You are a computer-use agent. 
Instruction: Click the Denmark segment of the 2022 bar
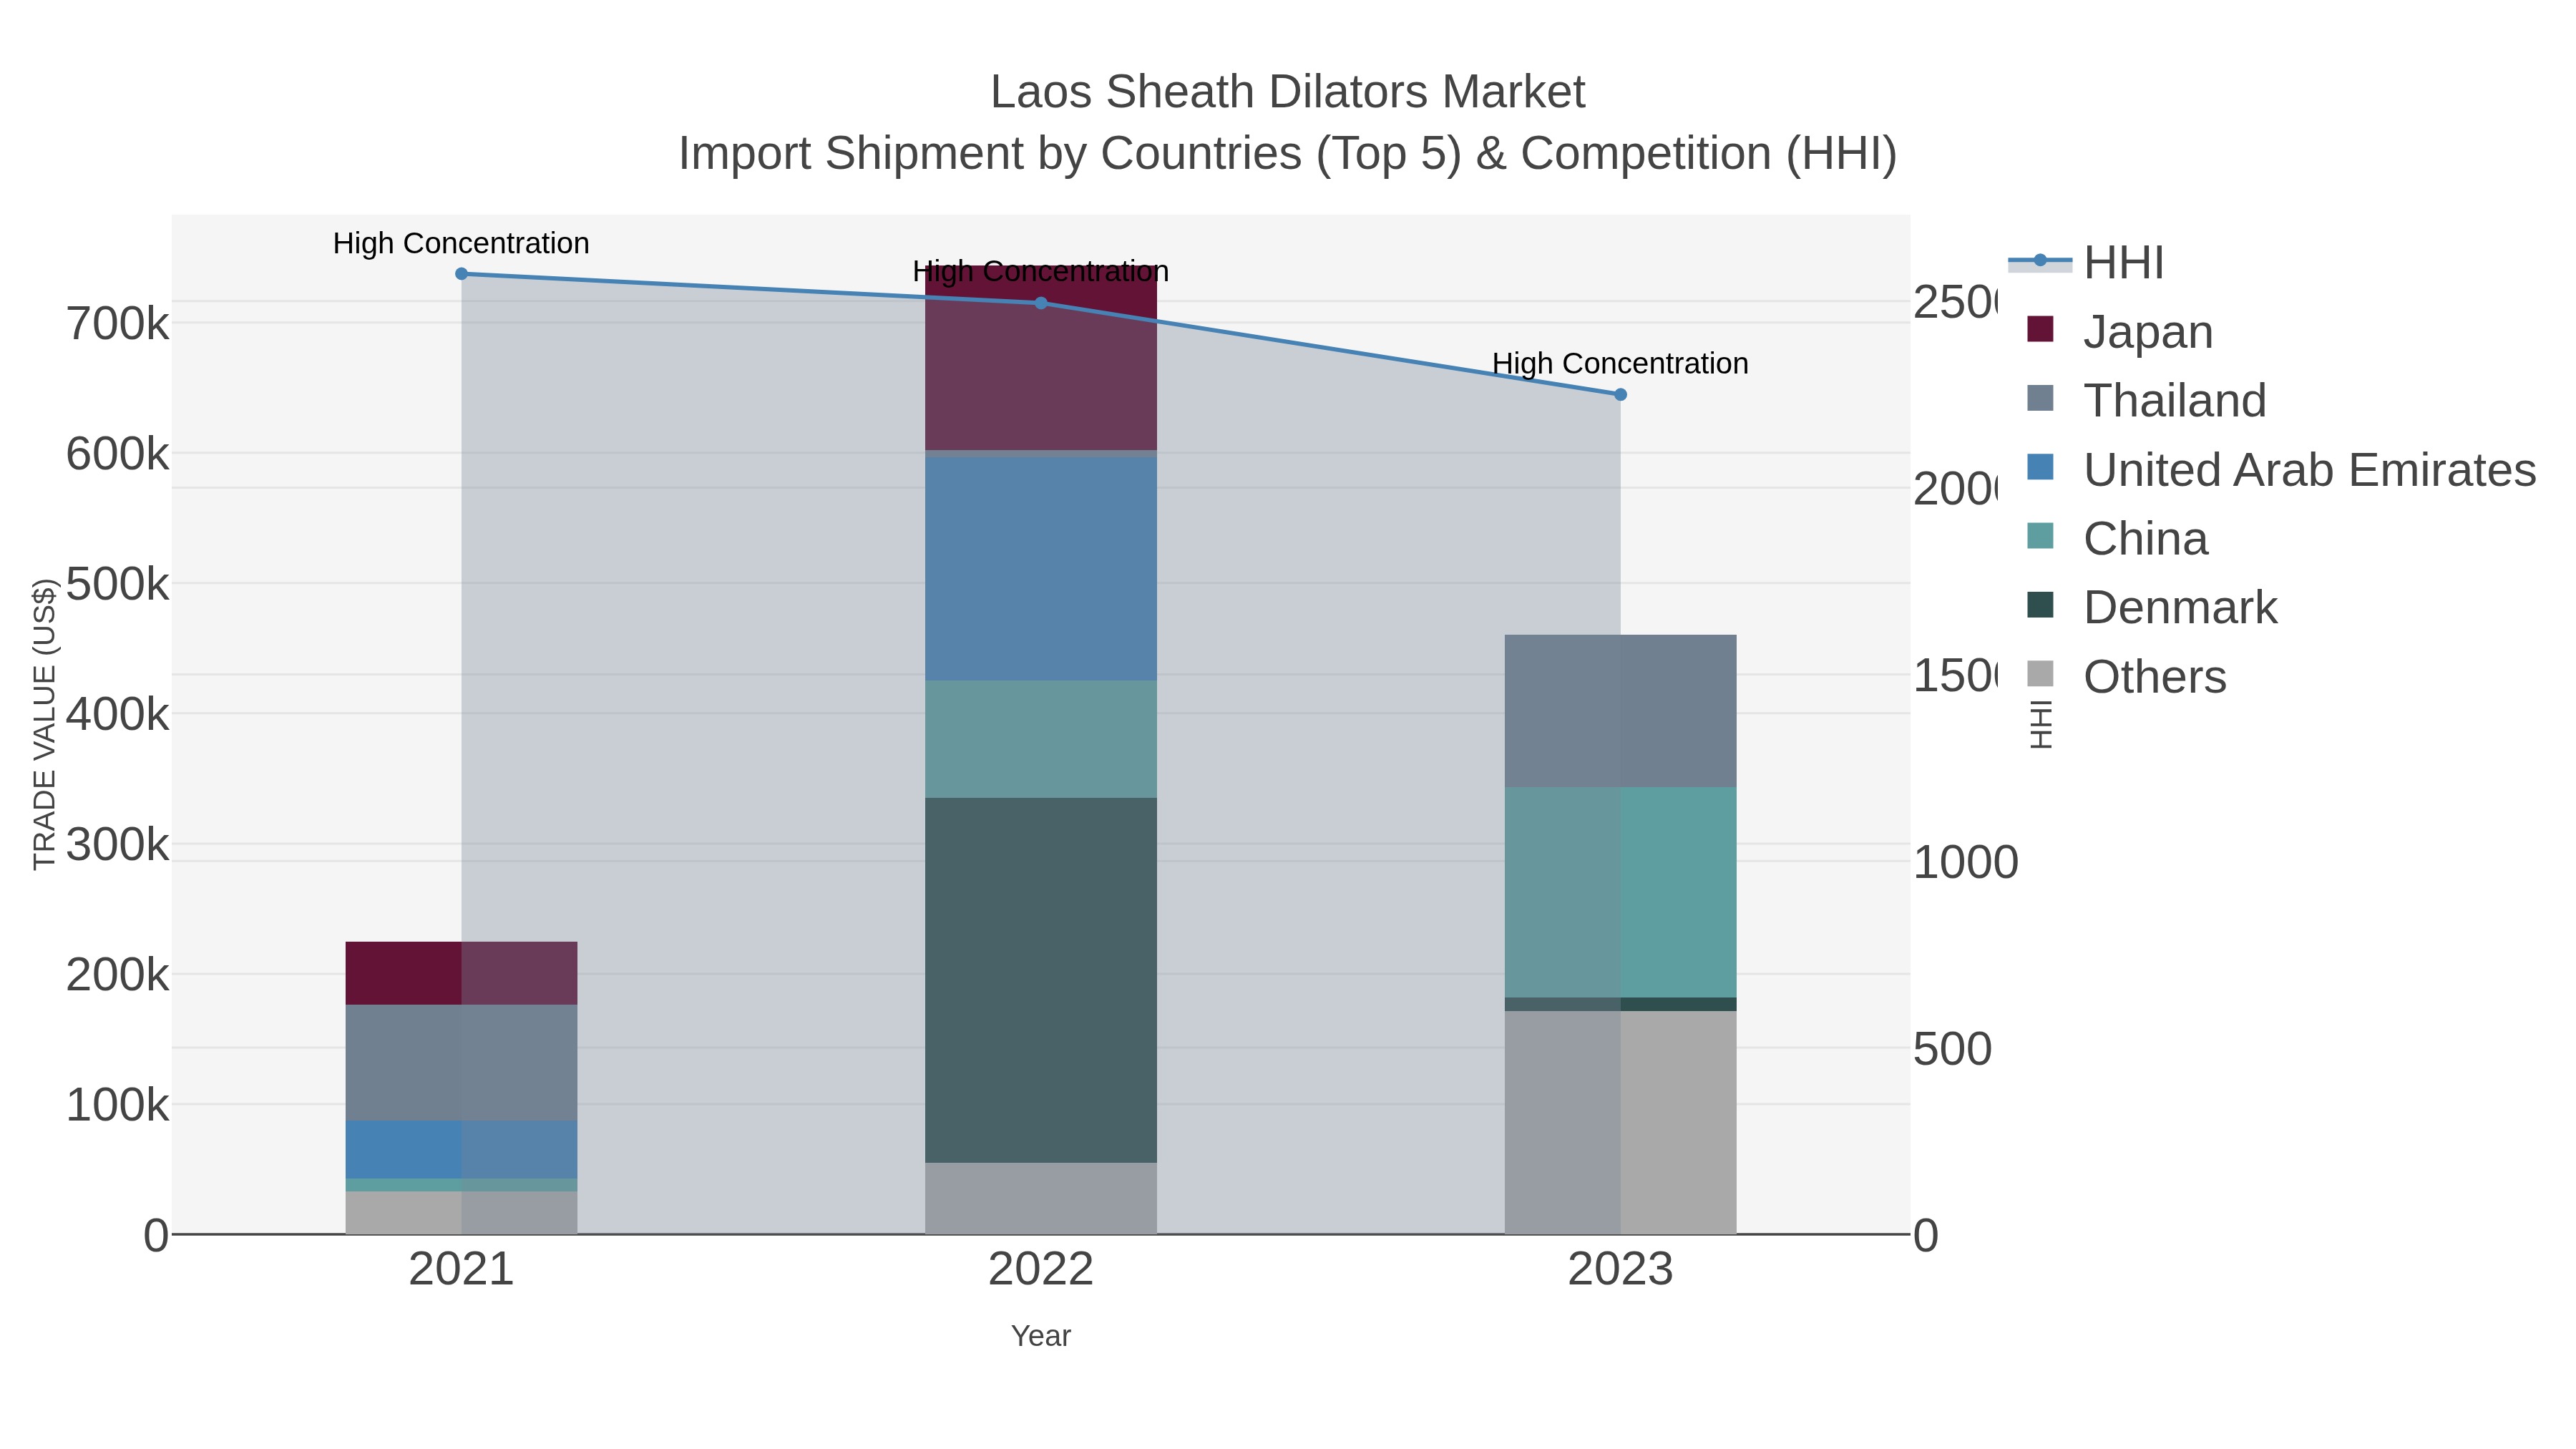(x=1041, y=980)
